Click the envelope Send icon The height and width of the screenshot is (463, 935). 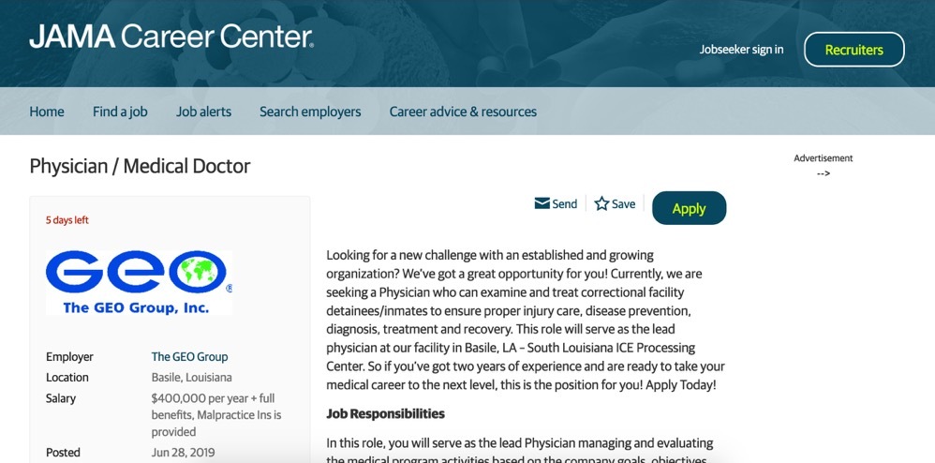[542, 204]
